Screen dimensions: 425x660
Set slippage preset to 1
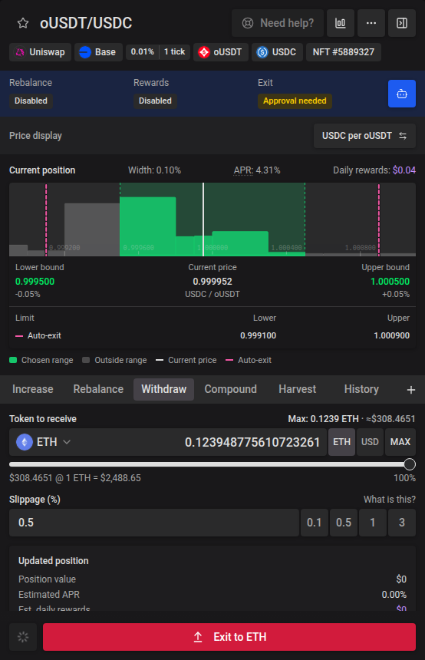tap(372, 523)
